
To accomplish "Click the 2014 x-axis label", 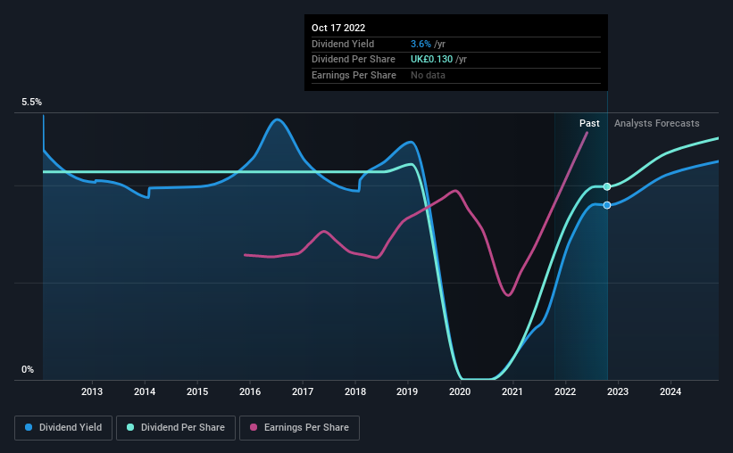I will point(145,391).
